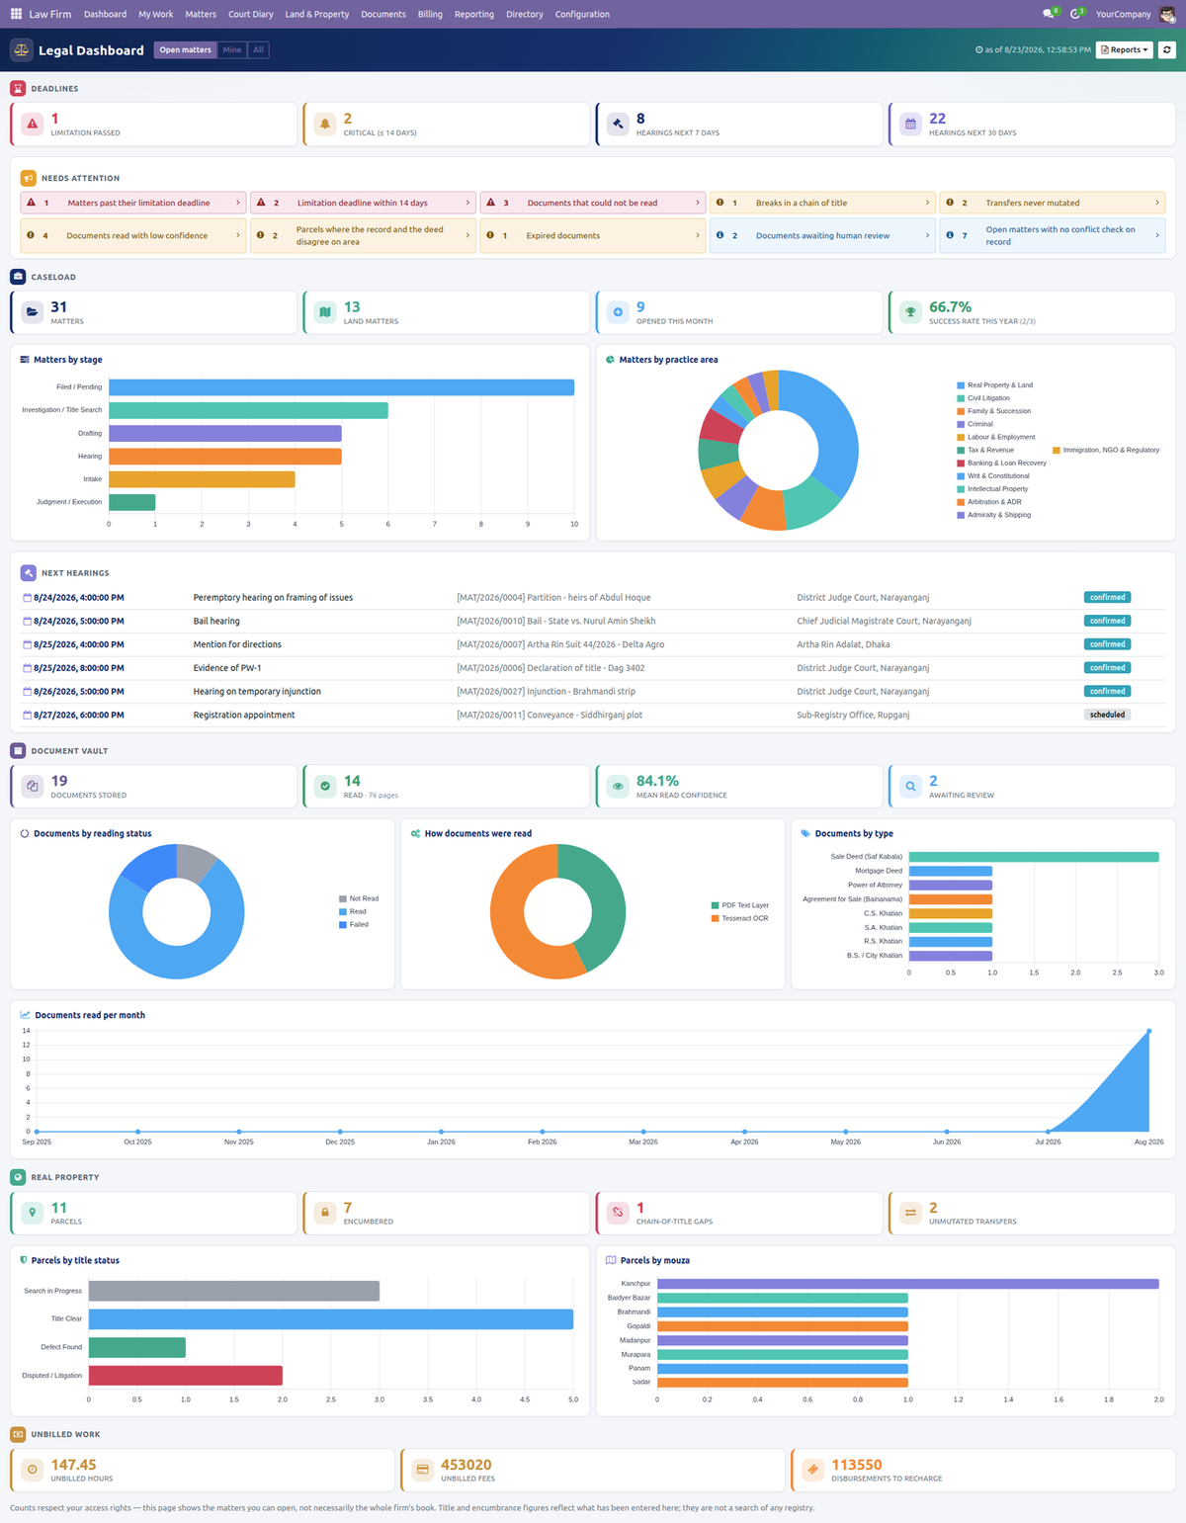Click the scheduled status badge
The height and width of the screenshot is (1523, 1186).
1107,715
